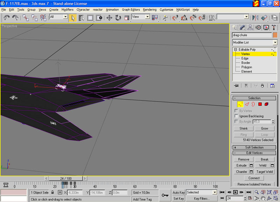Toggle the Spinner Snap icon
Screen dimensions: 280x202
pyautogui.click(x=202, y=18)
